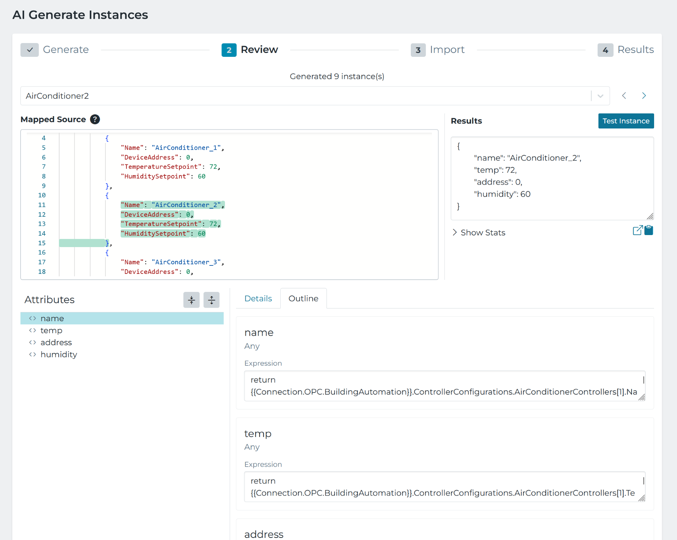The width and height of the screenshot is (677, 540).
Task: Click the collapse all attributes icon
Action: tap(191, 300)
